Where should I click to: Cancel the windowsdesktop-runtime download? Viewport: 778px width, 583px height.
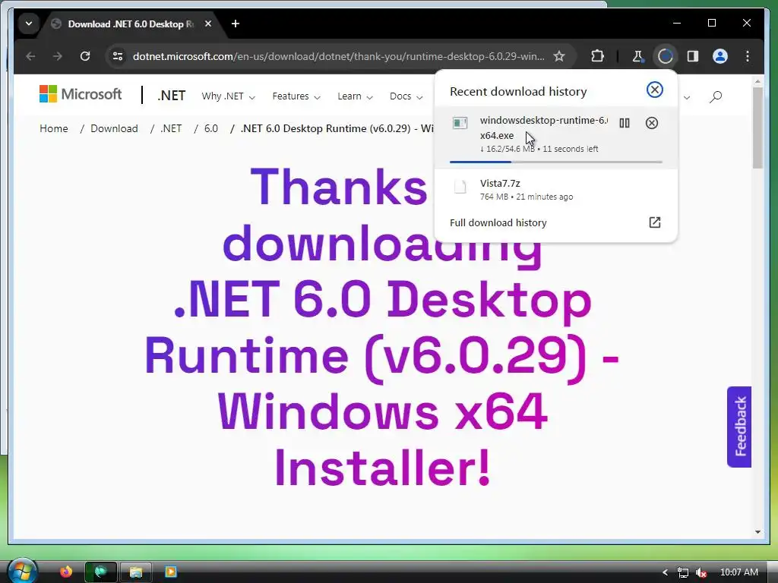651,123
